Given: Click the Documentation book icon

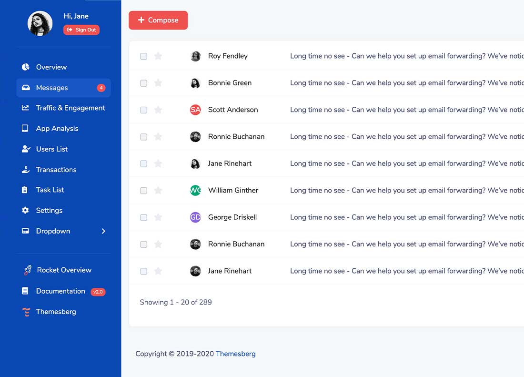Looking at the screenshot, I should coord(27,291).
